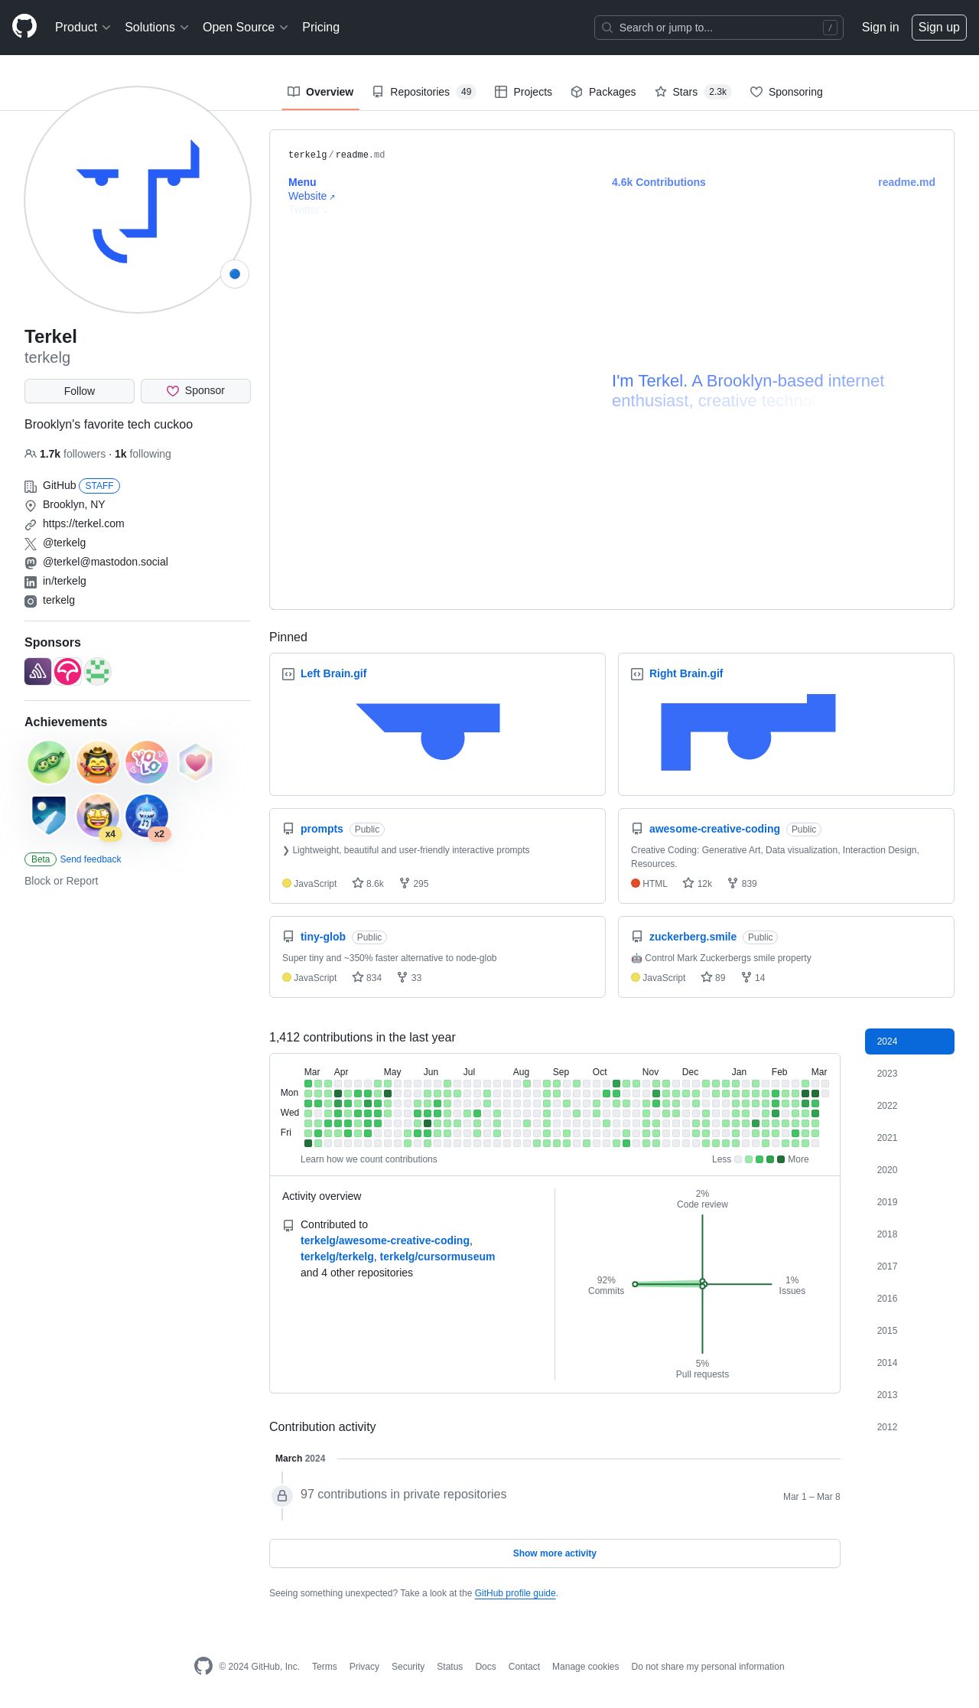
Task: Click the lightest gray legend swatch near Less
Action: tap(738, 1159)
